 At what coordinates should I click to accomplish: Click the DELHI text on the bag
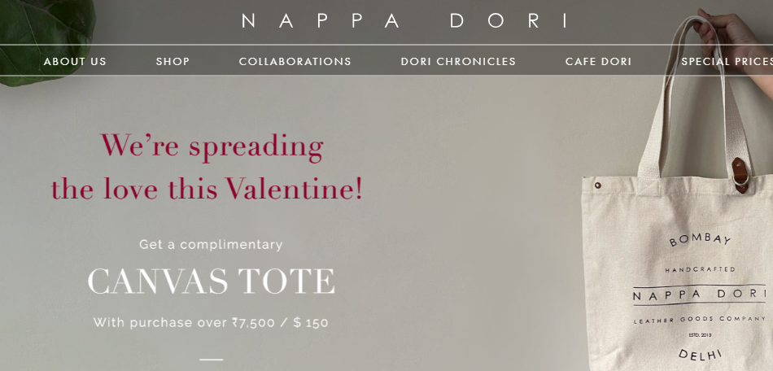(x=700, y=354)
